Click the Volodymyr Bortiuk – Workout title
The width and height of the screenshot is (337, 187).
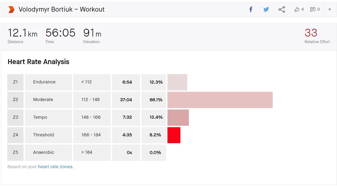click(61, 9)
